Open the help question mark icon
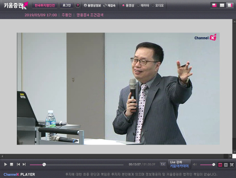236x178 pixels. click(x=77, y=6)
